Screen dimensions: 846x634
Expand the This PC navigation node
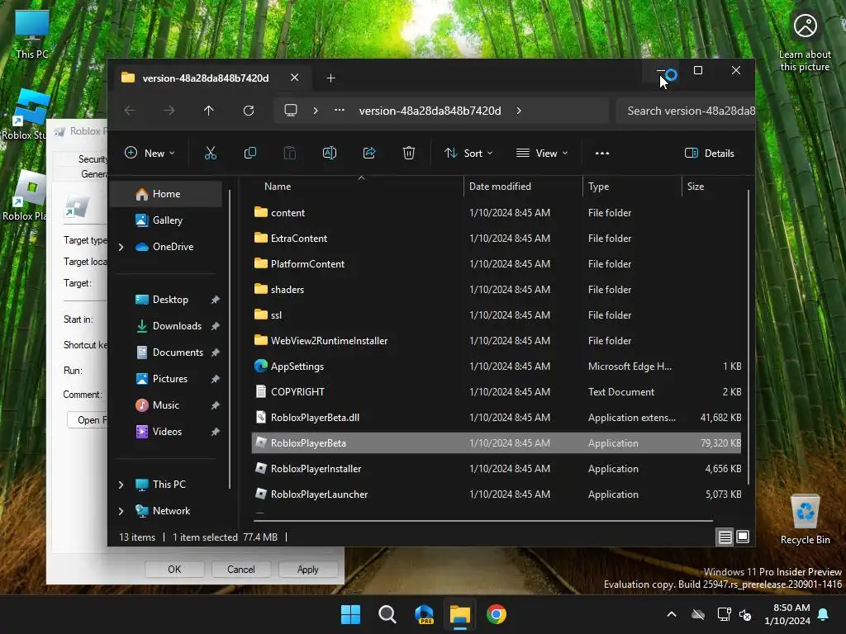[x=121, y=485]
